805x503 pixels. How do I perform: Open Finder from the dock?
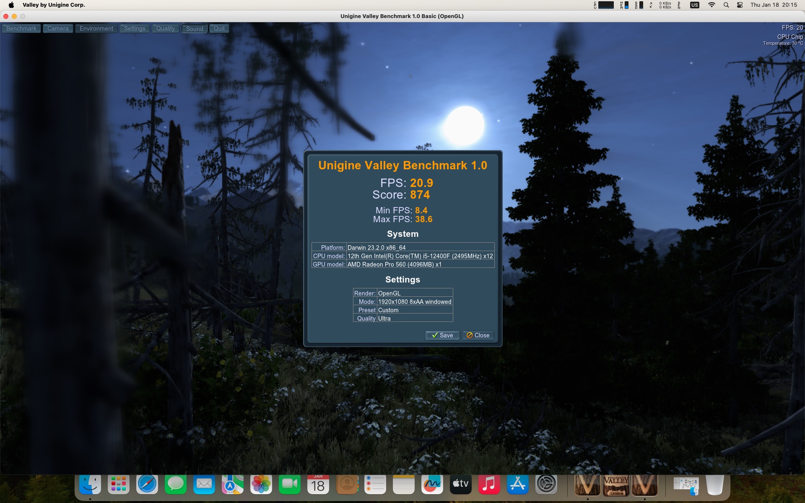pyautogui.click(x=90, y=485)
